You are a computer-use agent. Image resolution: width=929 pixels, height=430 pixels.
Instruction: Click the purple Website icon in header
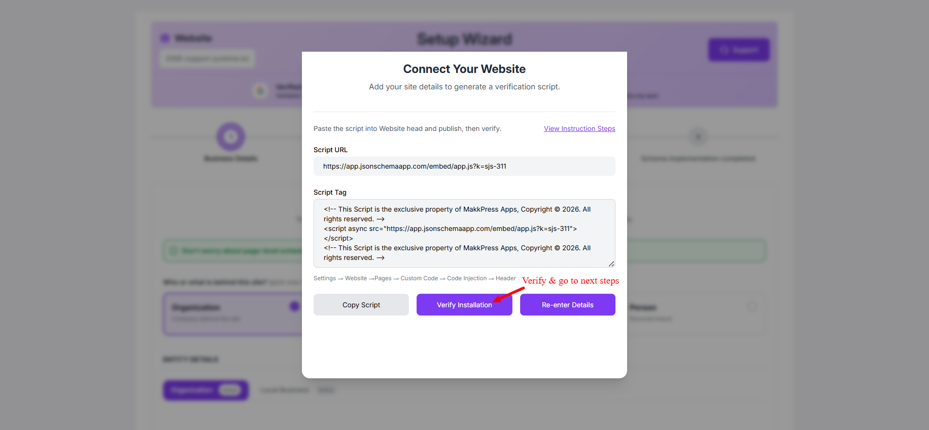point(165,38)
